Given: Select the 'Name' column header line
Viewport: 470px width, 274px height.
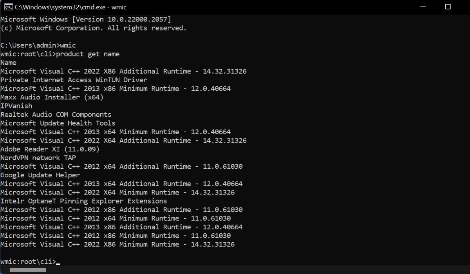Looking at the screenshot, I should pos(8,62).
